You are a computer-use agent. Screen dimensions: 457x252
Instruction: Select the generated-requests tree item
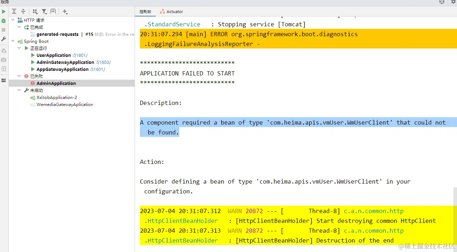(57, 34)
